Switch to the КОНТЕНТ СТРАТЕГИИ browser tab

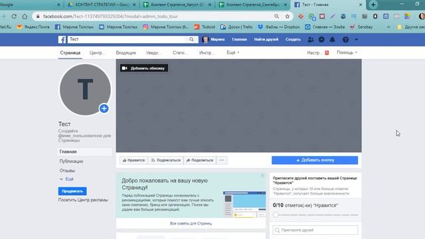(x=102, y=5)
